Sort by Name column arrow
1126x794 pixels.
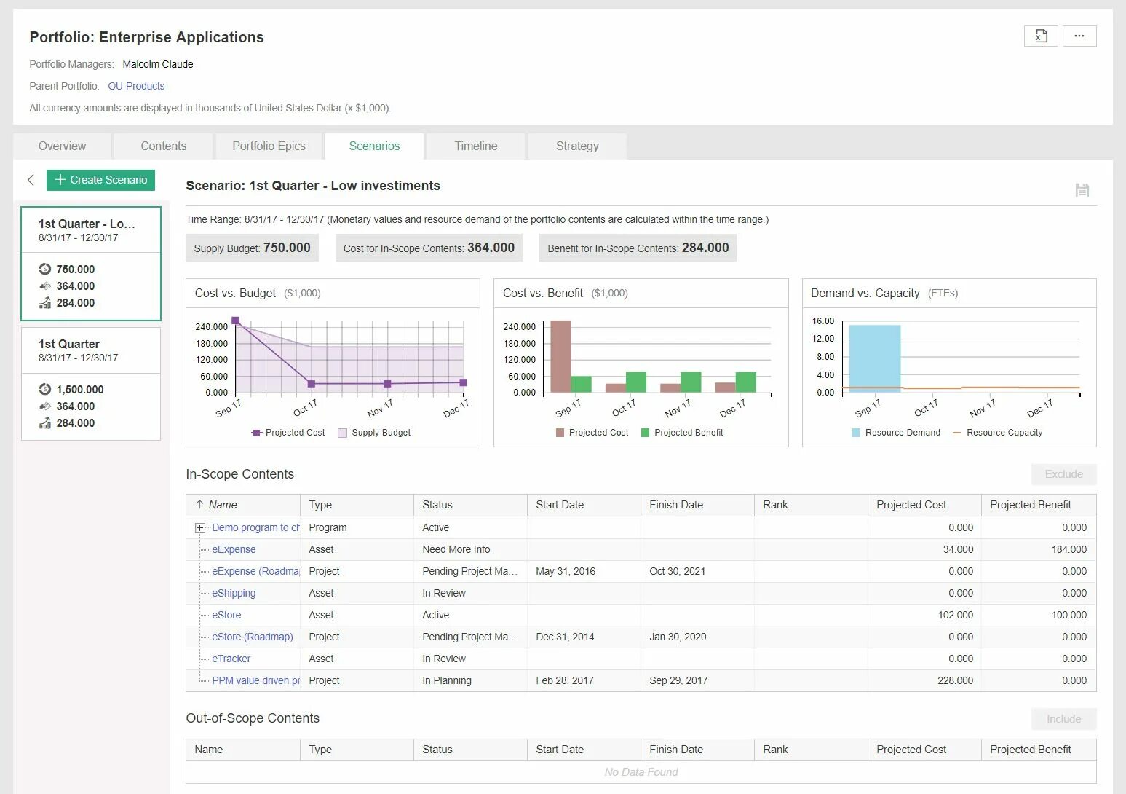[199, 504]
